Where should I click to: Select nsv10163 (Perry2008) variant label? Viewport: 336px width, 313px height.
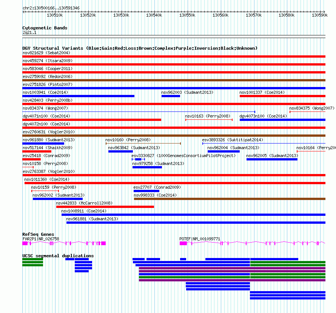pyautogui.click(x=208, y=116)
